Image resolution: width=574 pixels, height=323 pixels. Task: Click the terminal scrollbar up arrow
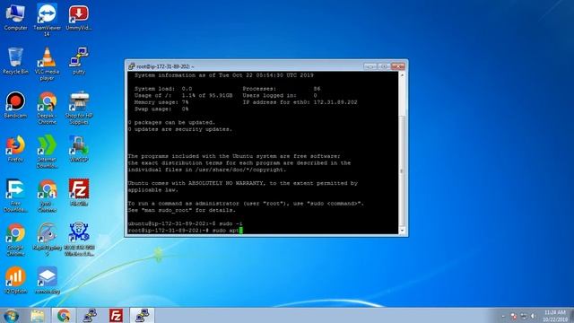point(402,75)
